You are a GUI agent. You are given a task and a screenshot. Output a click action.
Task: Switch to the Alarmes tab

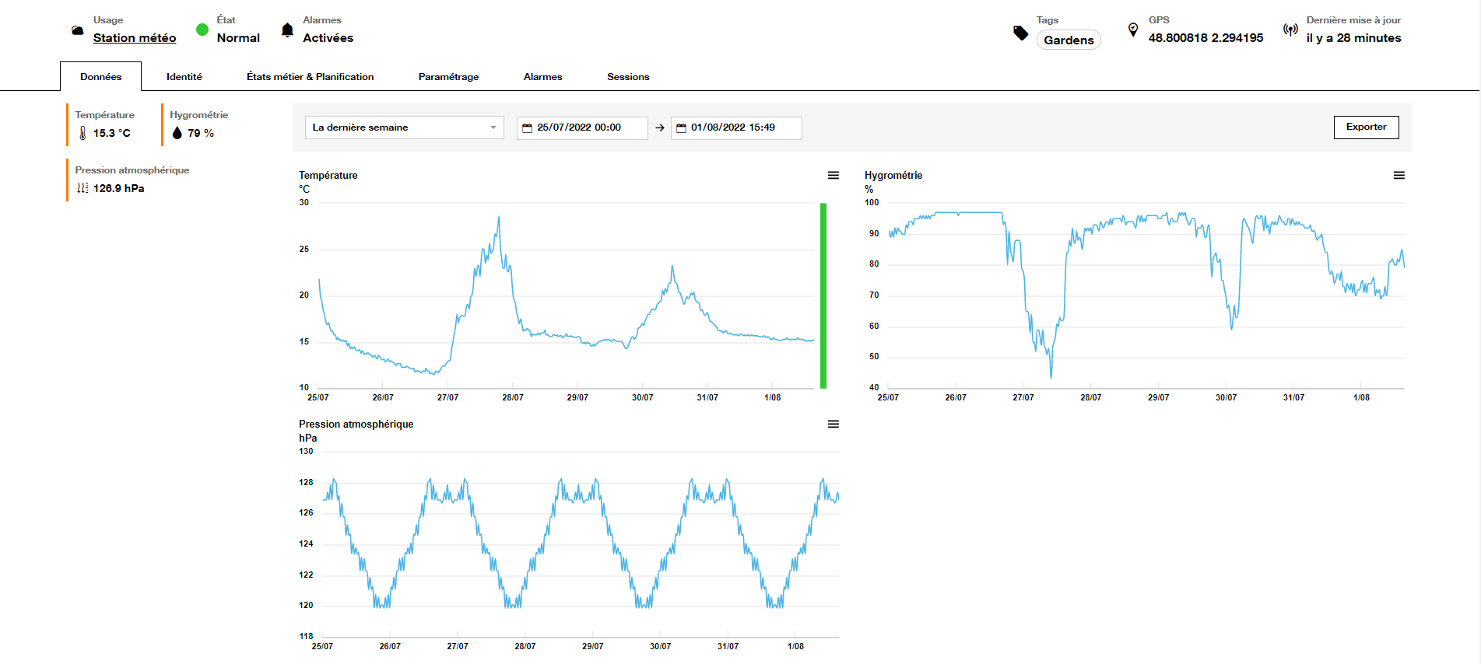point(542,77)
